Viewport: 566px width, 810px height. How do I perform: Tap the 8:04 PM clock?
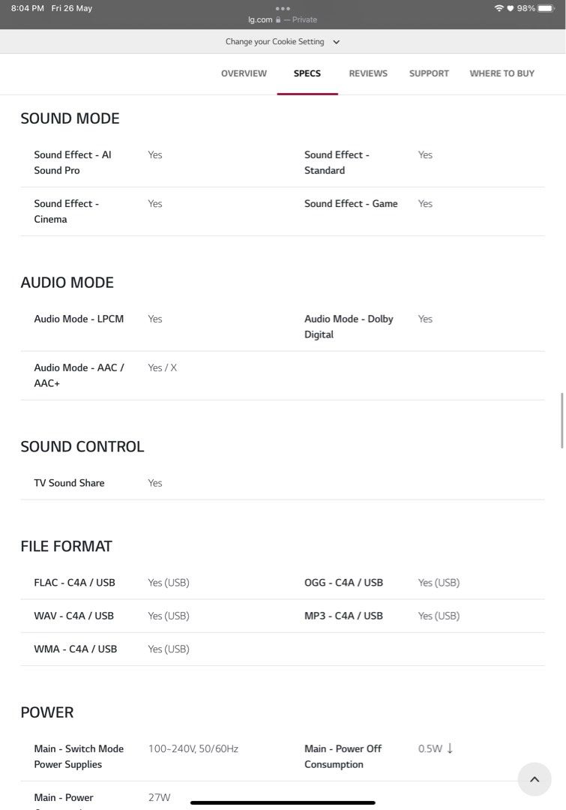point(28,8)
